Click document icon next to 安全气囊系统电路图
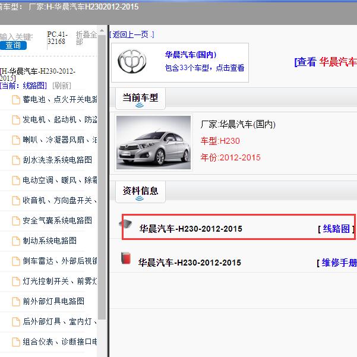Viewport: 357px width, 357px height. (x=16, y=220)
